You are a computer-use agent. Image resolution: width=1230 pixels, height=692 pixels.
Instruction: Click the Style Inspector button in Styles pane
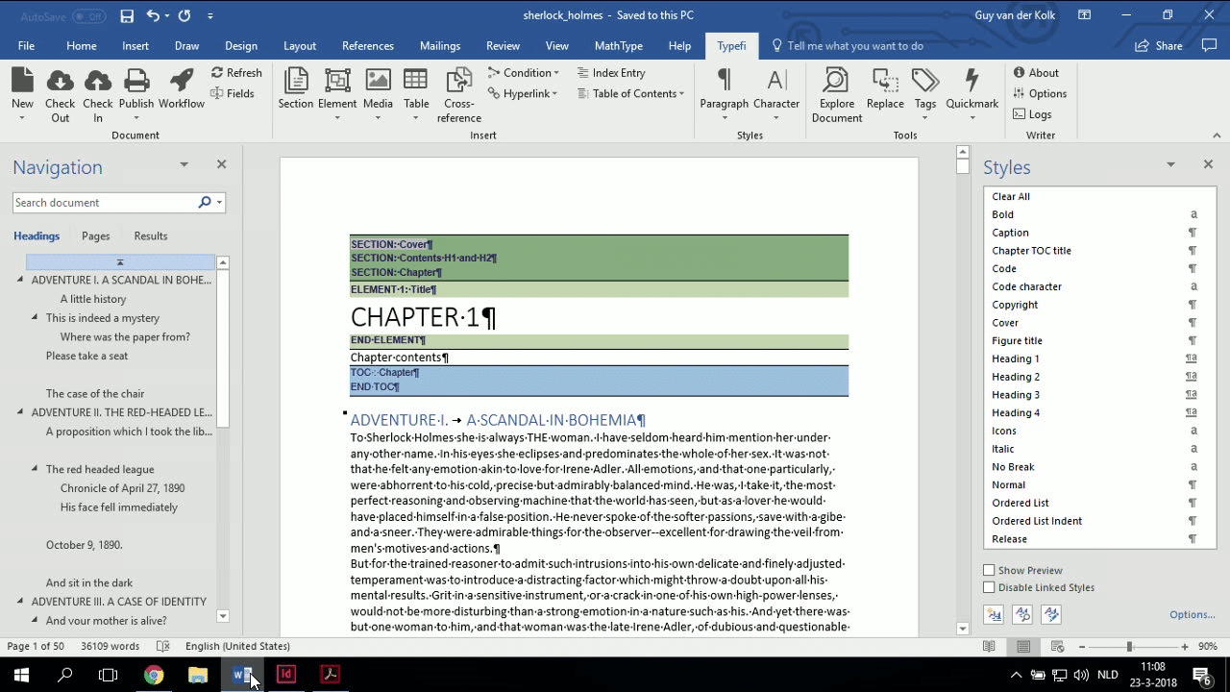tap(1022, 614)
